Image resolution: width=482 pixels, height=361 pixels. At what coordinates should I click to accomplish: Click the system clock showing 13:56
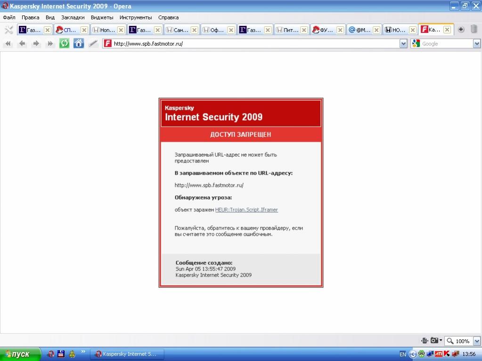[x=469, y=354]
